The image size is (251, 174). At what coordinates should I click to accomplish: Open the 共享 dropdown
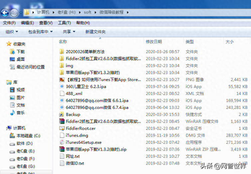[69, 32]
